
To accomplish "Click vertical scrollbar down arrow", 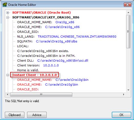I will [x=128, y=90].
